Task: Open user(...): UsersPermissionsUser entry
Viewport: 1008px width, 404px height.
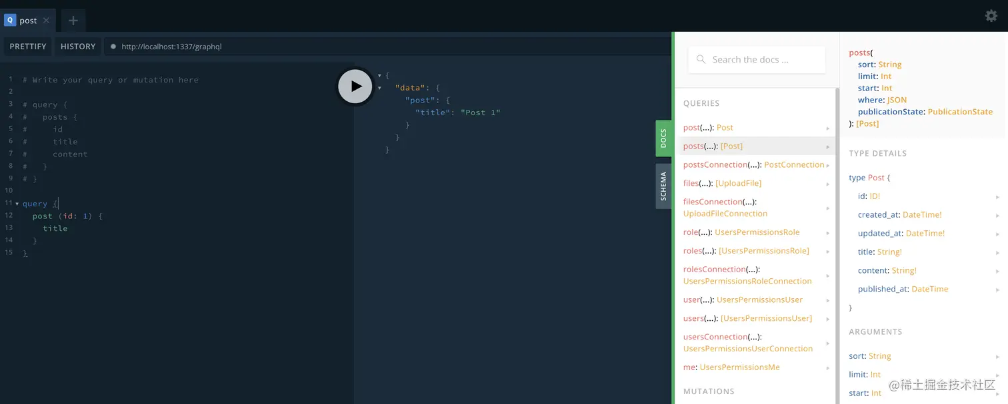Action: 755,300
